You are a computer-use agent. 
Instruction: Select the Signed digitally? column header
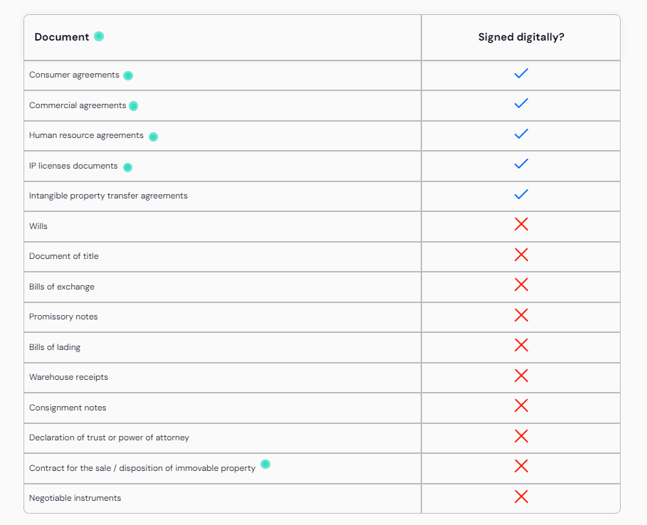[x=521, y=37]
